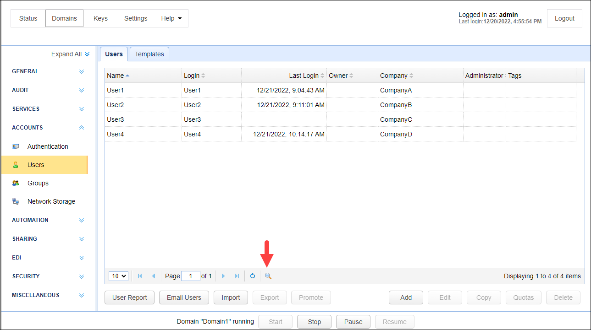This screenshot has height=330, width=591.
Task: Click the User Report button
Action: 129,297
